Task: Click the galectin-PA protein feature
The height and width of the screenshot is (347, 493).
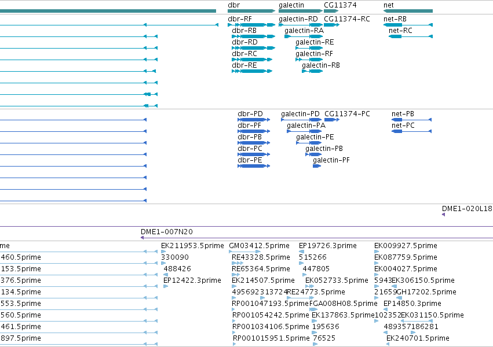Action: tap(304, 131)
